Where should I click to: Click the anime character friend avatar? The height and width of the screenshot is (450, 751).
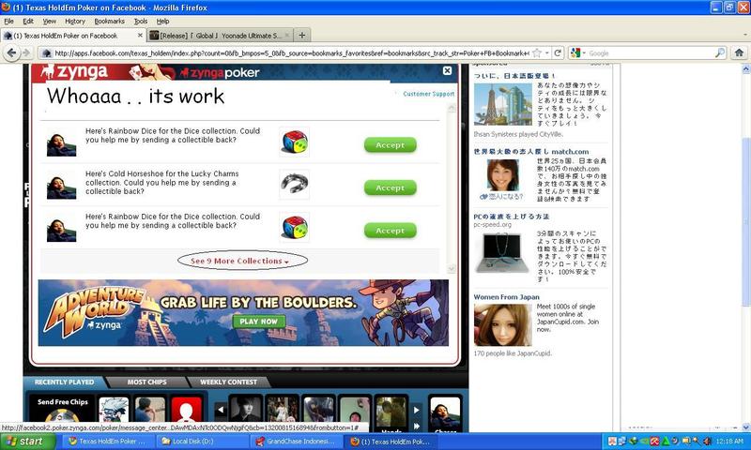[x=114, y=410]
